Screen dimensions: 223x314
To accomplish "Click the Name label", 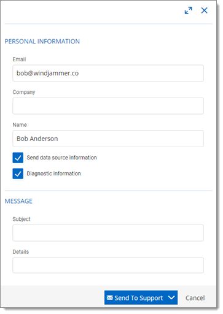I will coord(20,124).
